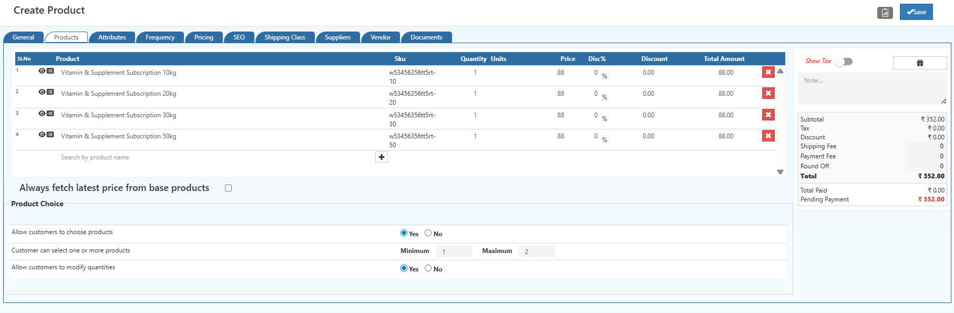Image resolution: width=954 pixels, height=313 pixels.
Task: Delete the 30kg subscription row
Action: (768, 115)
